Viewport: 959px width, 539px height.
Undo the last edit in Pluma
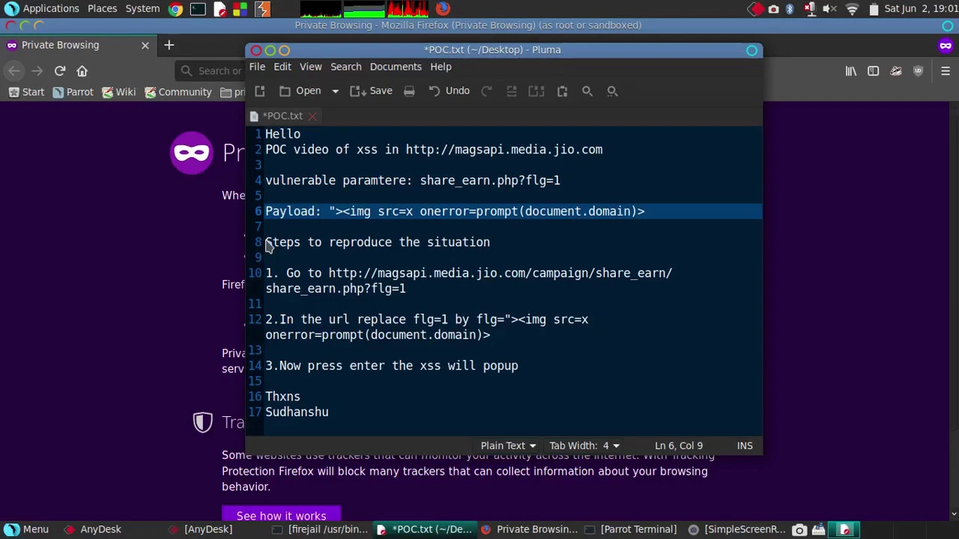(x=450, y=91)
